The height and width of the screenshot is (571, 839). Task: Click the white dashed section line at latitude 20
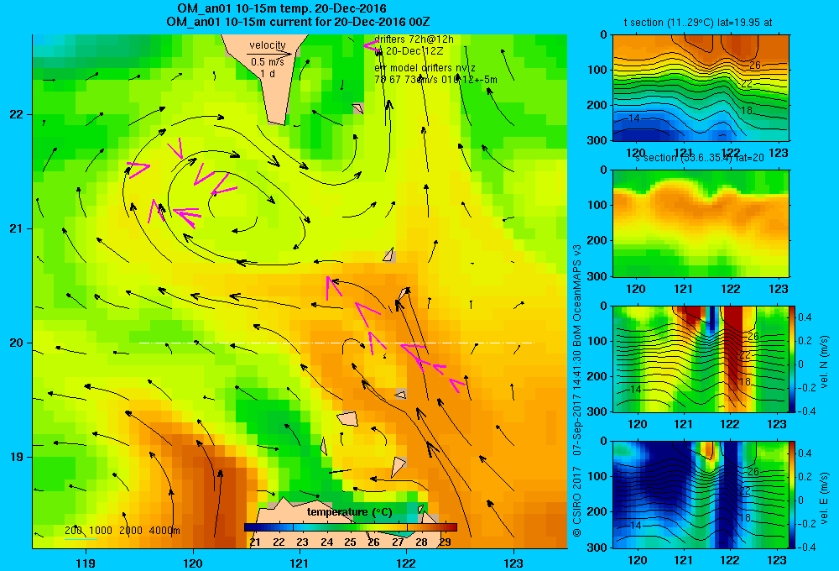click(336, 343)
